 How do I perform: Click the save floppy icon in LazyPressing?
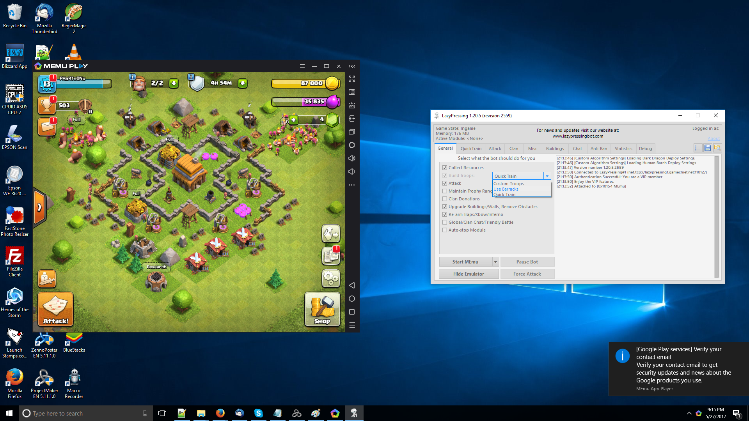(707, 148)
